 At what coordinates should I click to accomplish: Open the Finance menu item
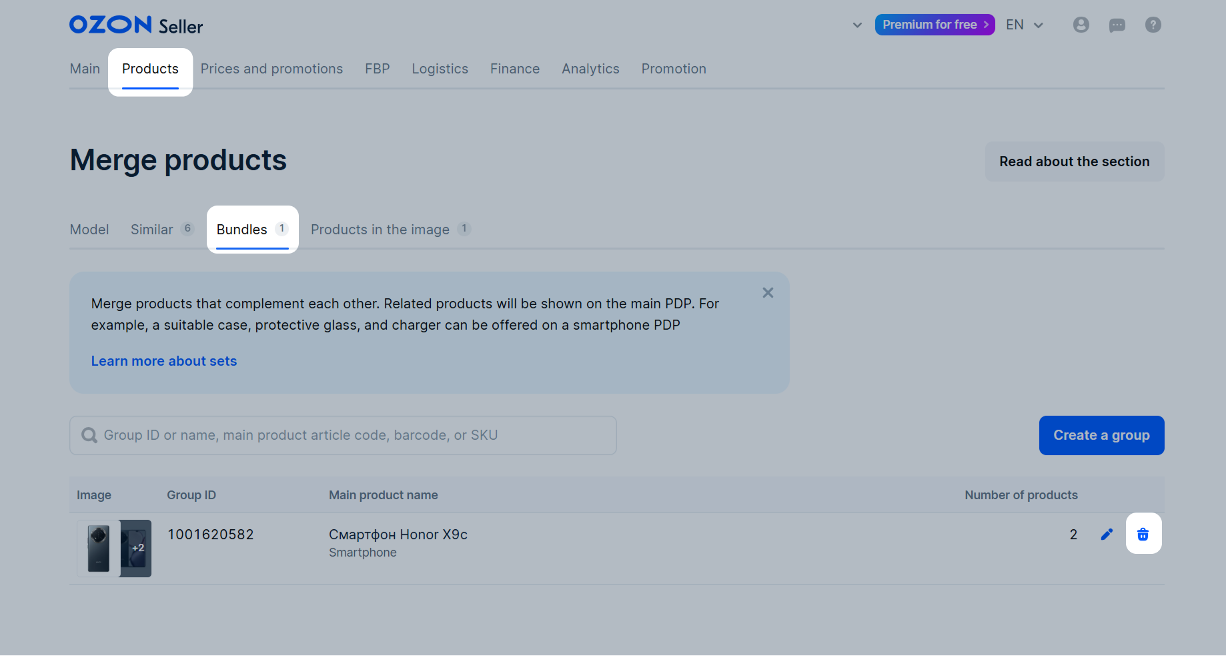(x=515, y=69)
